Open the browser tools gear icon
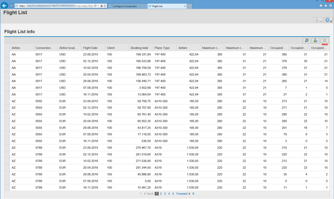The height and width of the screenshot is (199, 334). 330,6
